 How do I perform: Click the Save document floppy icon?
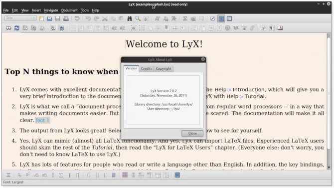click(58, 18)
